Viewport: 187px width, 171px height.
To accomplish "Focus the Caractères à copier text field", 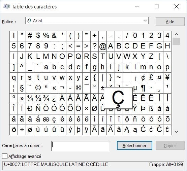I will click(x=81, y=146).
